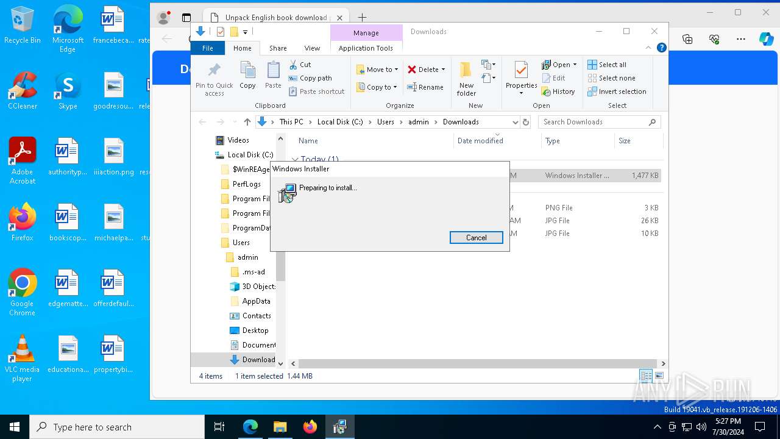Select Desktop in the navigation tree
Screen dimensions: 780x439
[x=255, y=330]
